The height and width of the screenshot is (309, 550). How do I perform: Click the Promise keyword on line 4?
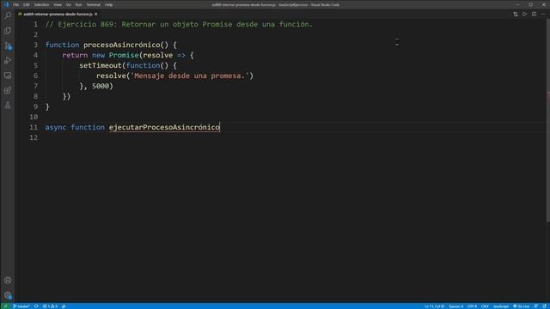coord(124,55)
